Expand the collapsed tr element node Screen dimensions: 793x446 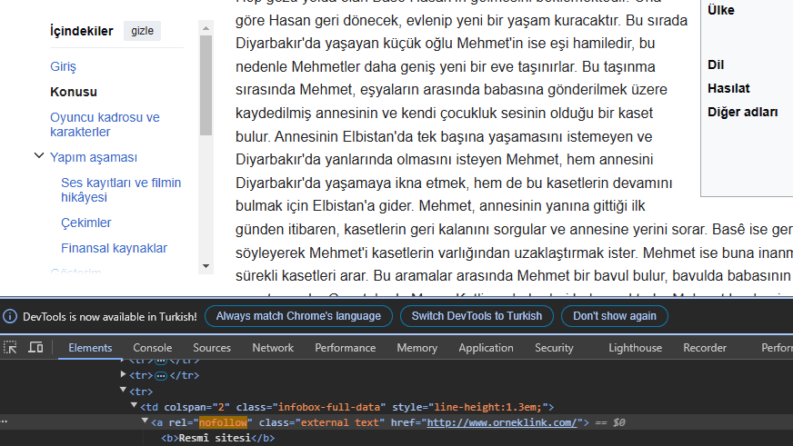tap(124, 375)
